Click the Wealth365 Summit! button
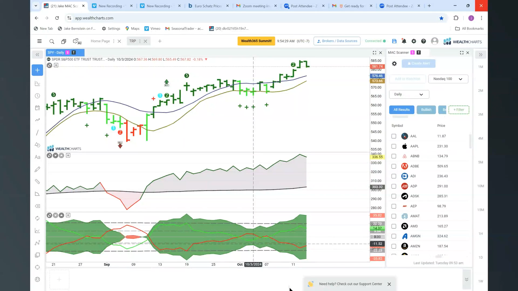Image resolution: width=518 pixels, height=291 pixels. [256, 41]
